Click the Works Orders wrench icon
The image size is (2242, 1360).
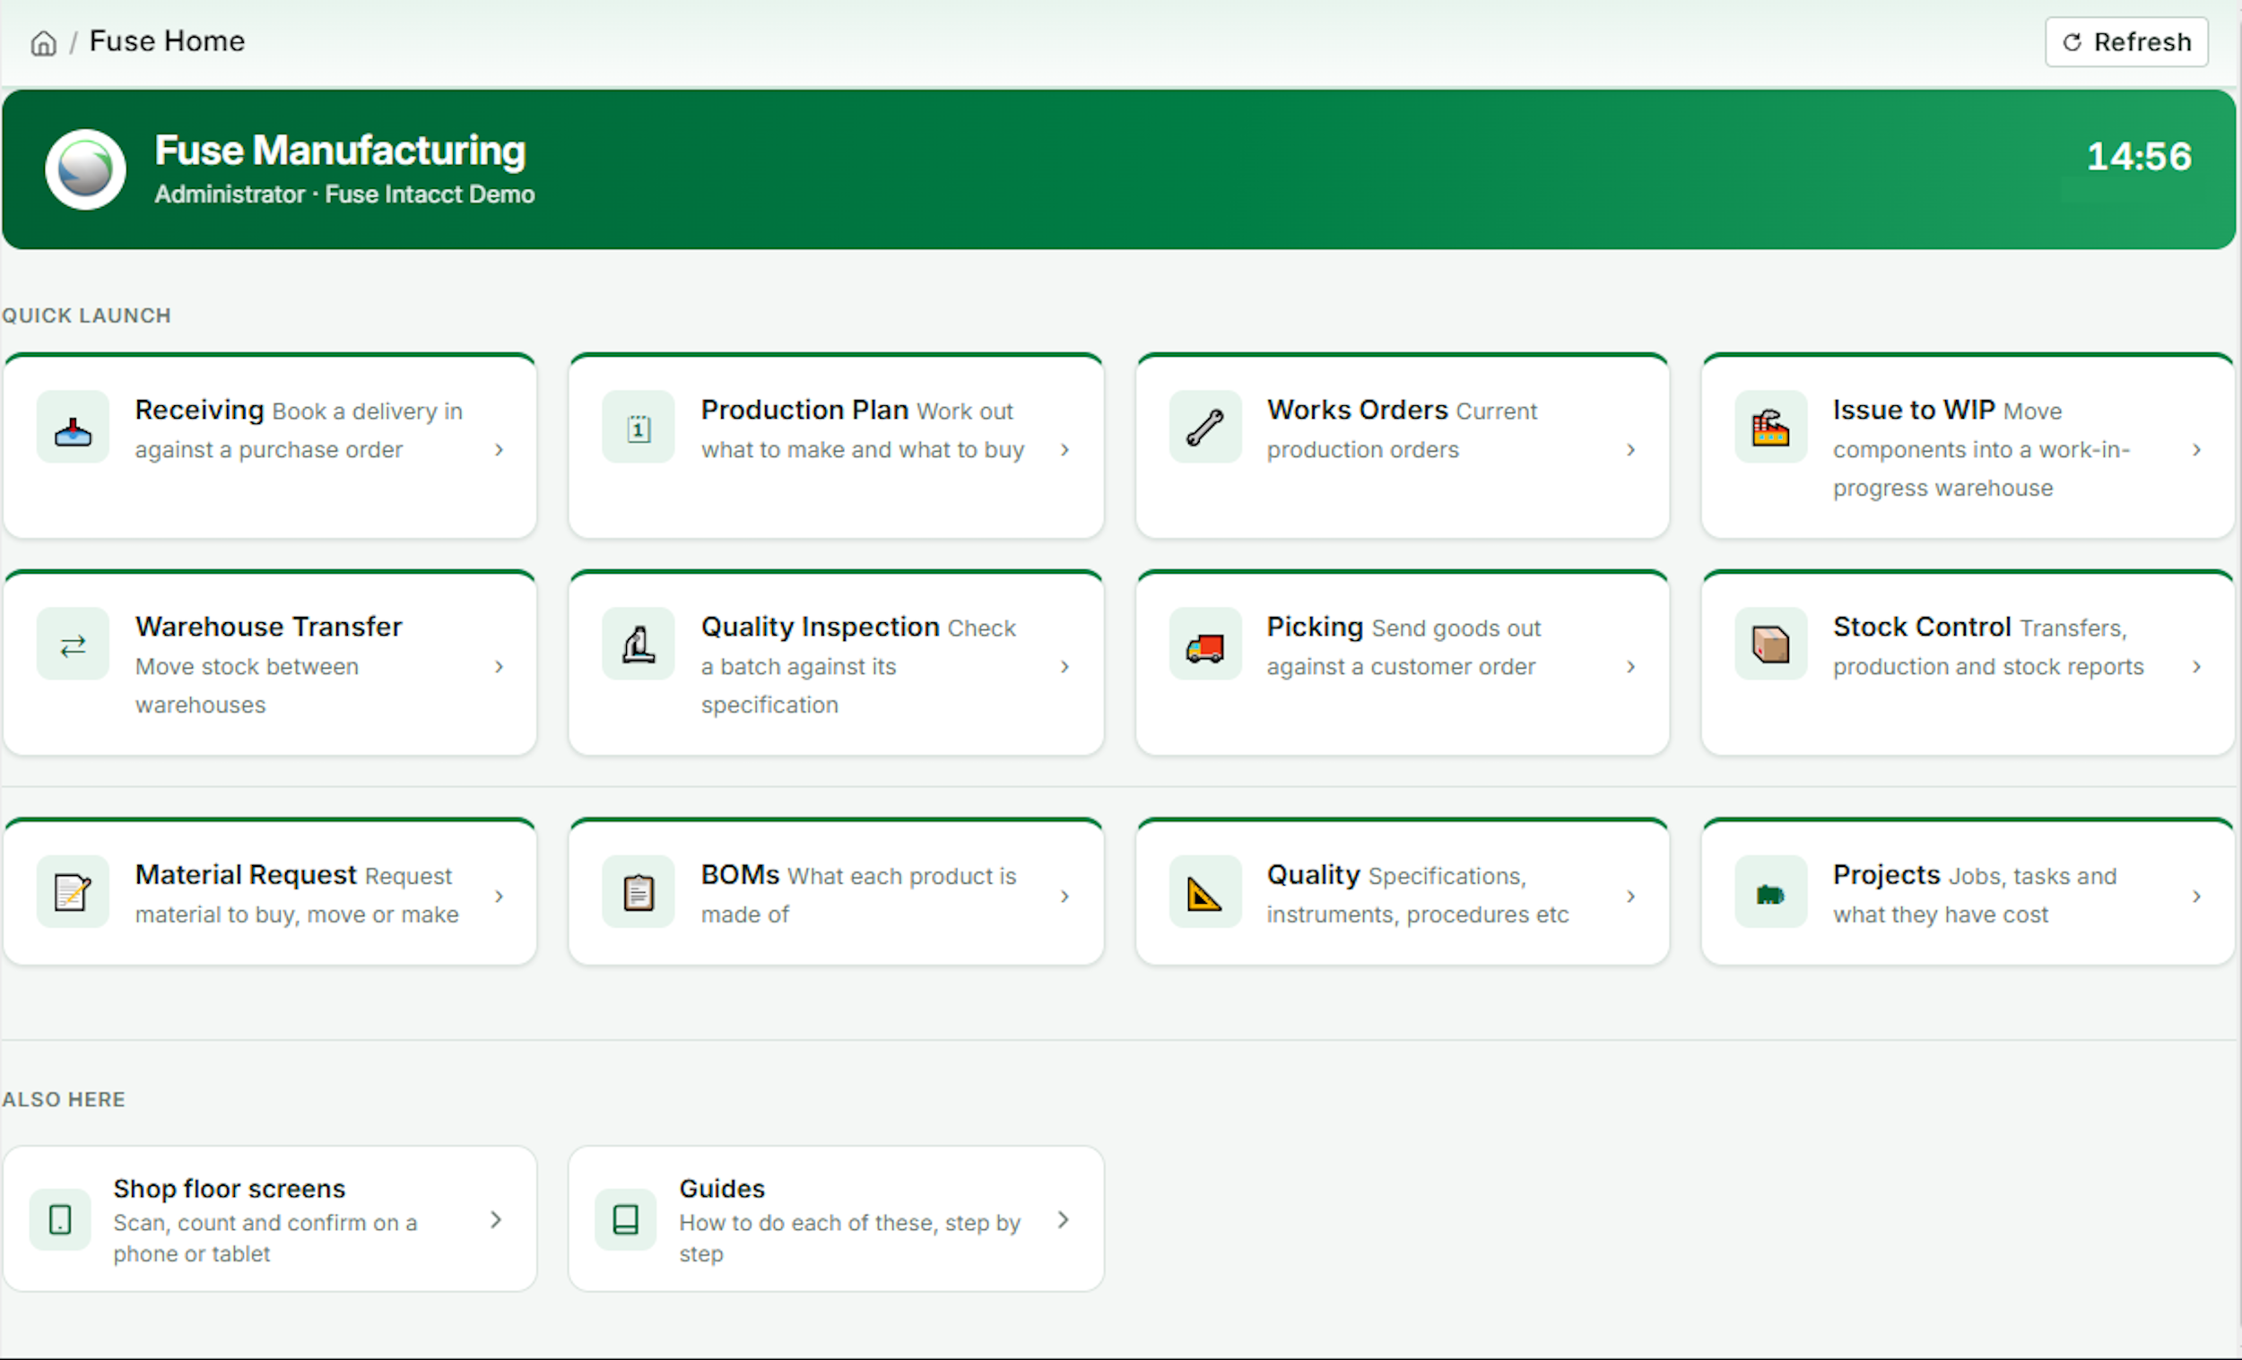point(1204,427)
